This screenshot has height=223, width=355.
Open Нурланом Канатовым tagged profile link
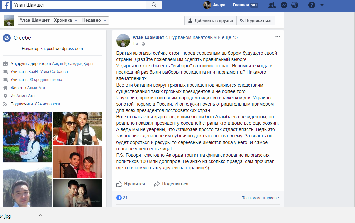[x=193, y=37]
